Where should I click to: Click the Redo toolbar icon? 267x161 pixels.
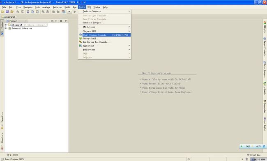tap(22, 12)
